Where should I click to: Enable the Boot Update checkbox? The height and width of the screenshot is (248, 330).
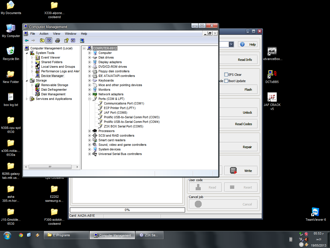point(226,81)
